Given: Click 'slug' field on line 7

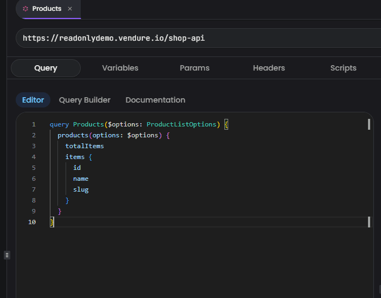Looking at the screenshot, I should 81,190.
